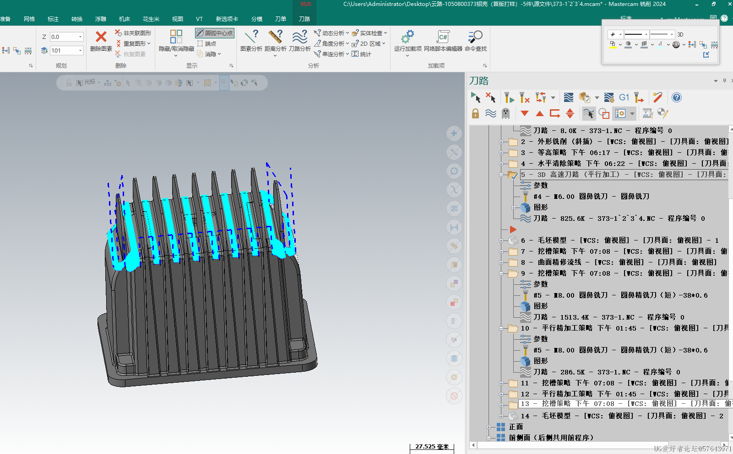
Task: Click the red up-down scroll insert arrow icon
Action: 570,113
